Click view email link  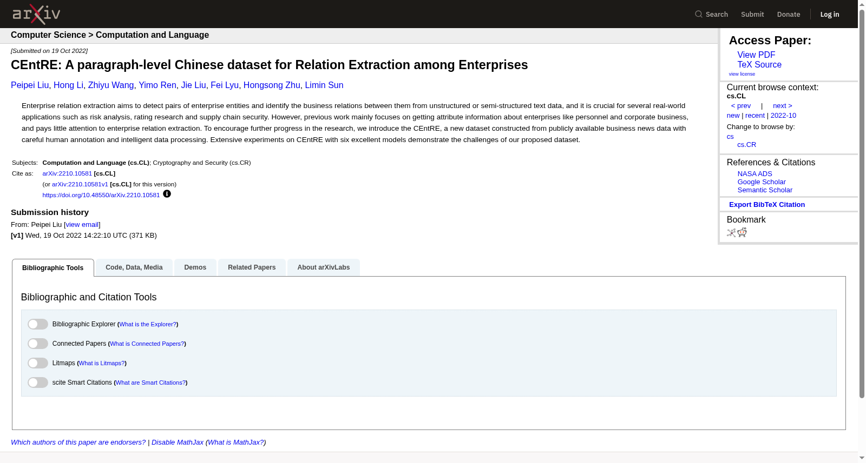(82, 225)
